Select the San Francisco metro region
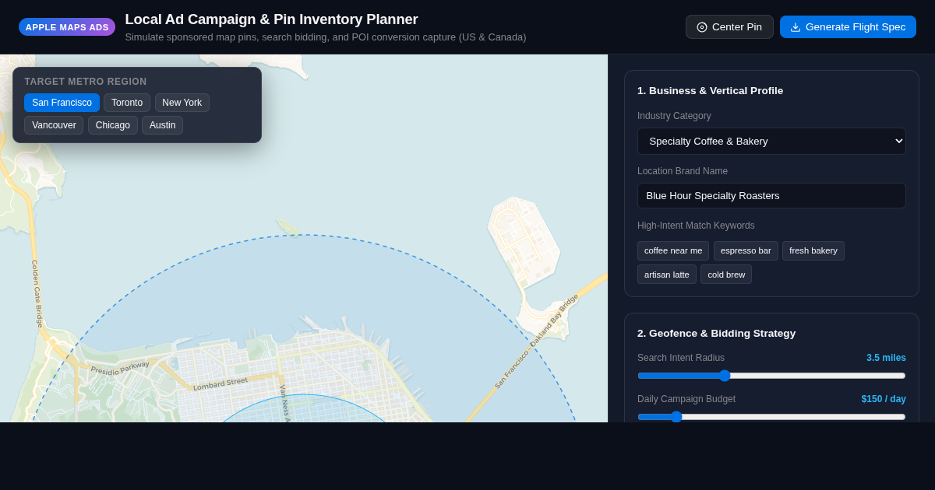The height and width of the screenshot is (490, 935). click(x=62, y=103)
